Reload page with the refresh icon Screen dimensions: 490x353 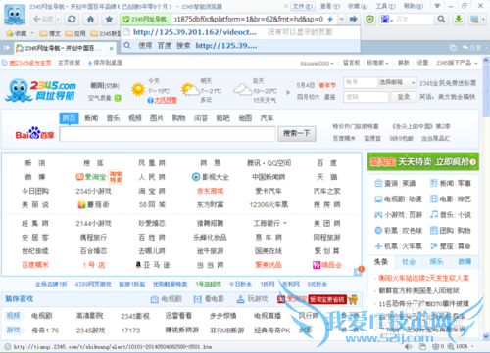click(72, 19)
